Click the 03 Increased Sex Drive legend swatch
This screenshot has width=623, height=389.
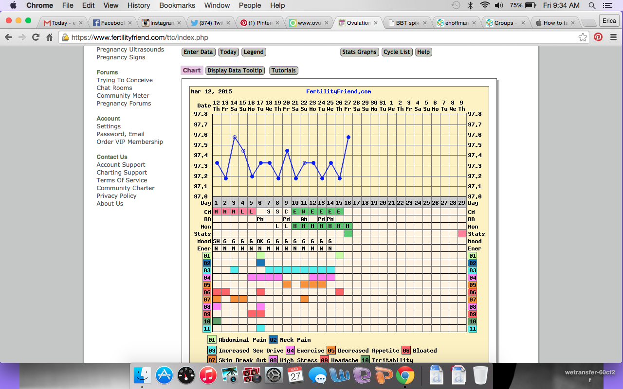pos(212,351)
